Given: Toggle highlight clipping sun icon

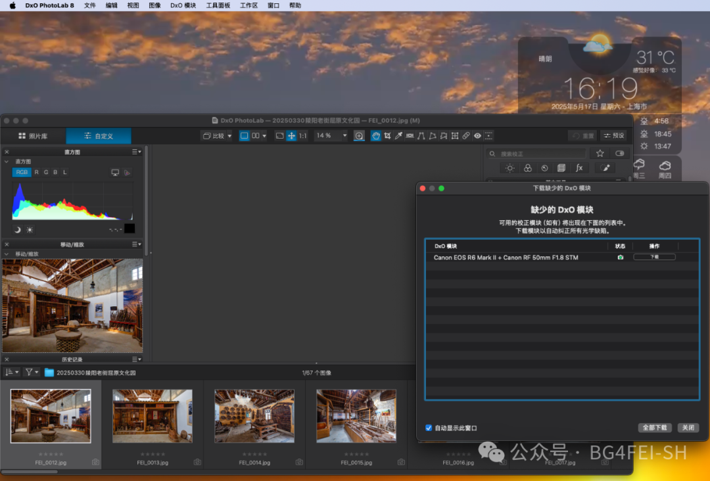Looking at the screenshot, I should 30,230.
